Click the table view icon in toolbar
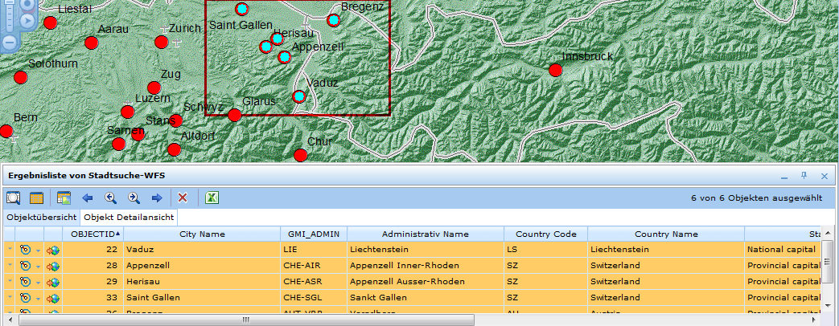This screenshot has height=326, width=839. (37, 198)
